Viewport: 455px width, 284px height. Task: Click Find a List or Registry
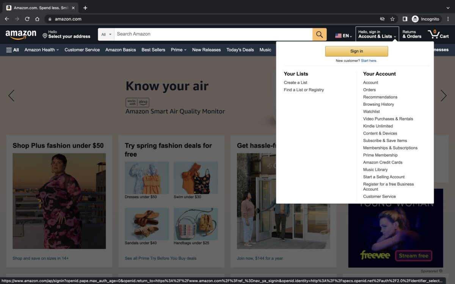point(304,90)
